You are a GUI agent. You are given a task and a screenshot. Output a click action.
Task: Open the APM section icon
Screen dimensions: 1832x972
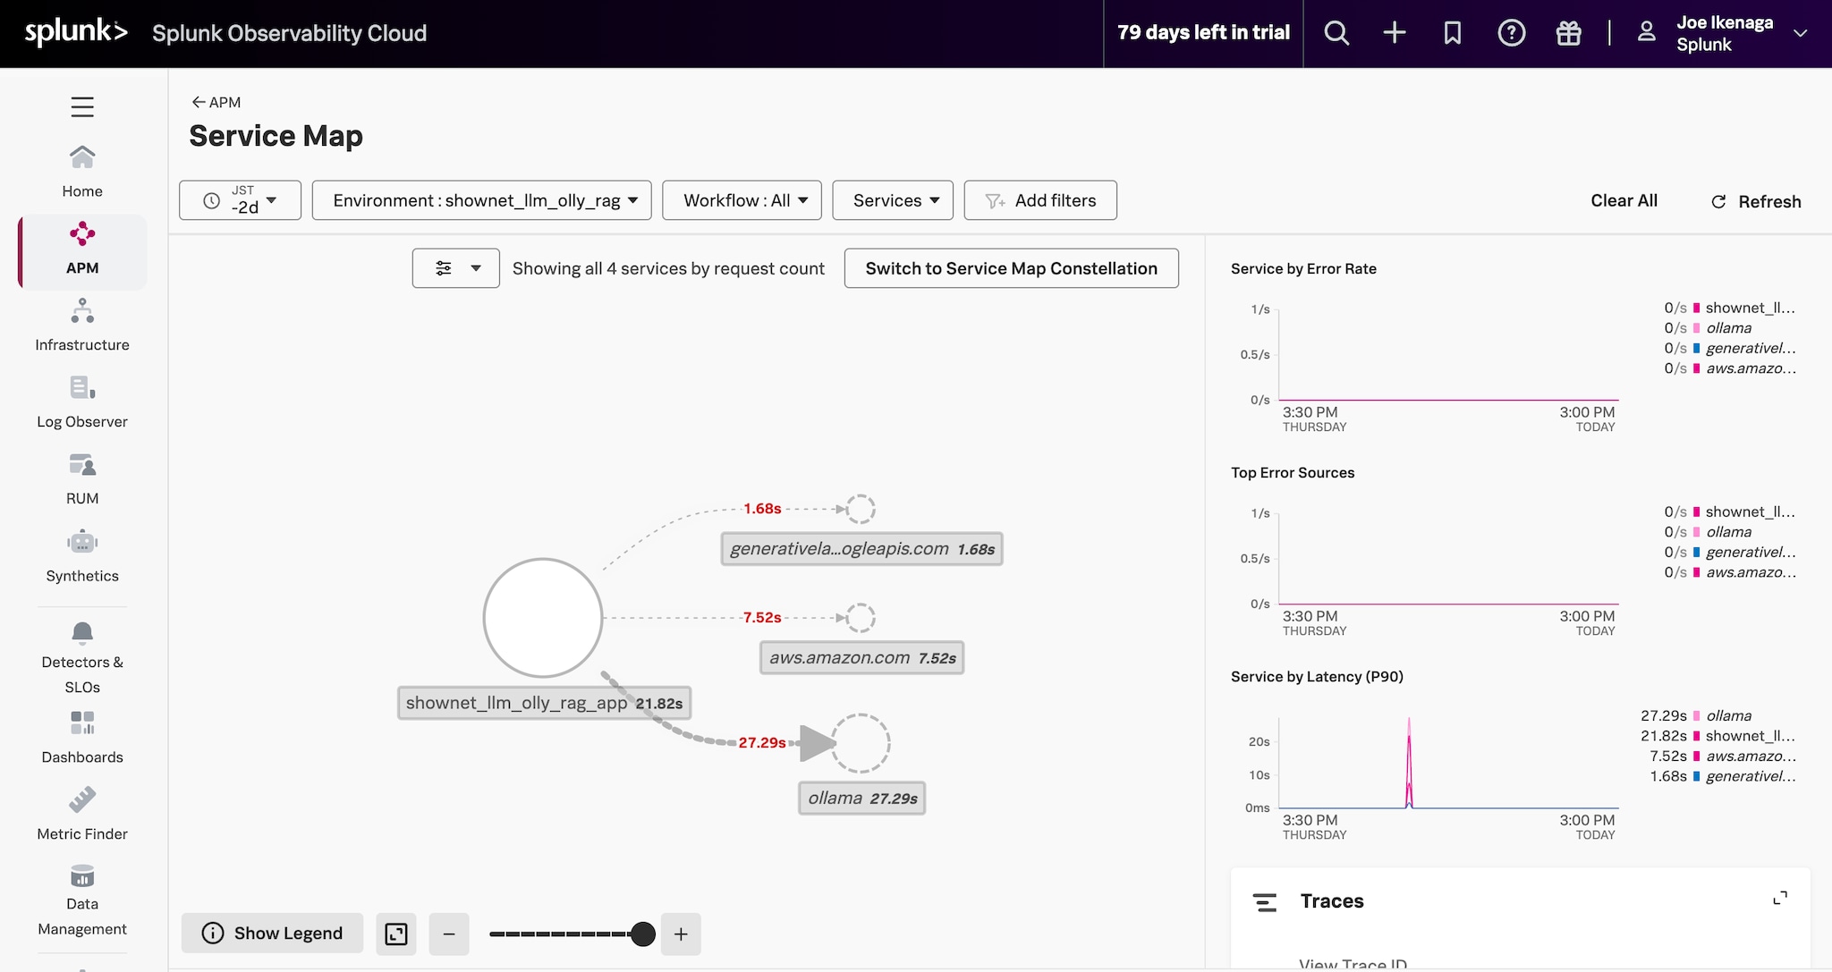(82, 234)
